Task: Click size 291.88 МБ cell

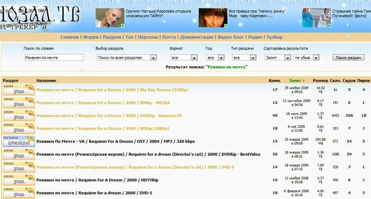Action: [320, 141]
